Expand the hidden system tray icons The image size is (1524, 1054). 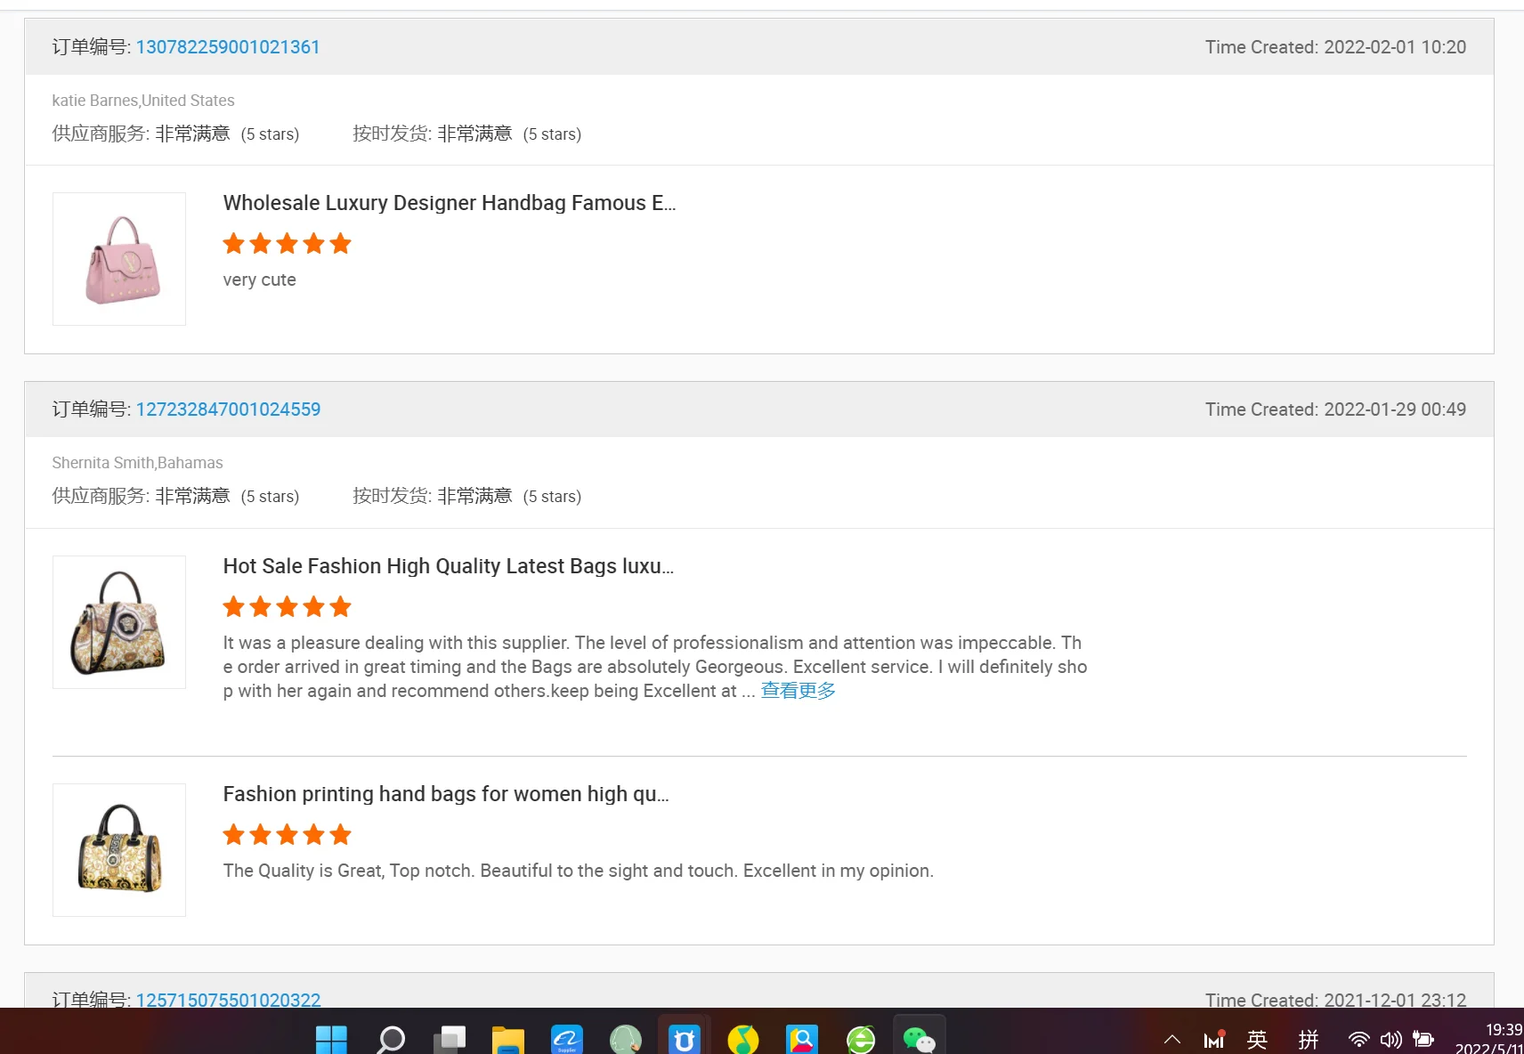(1172, 1039)
